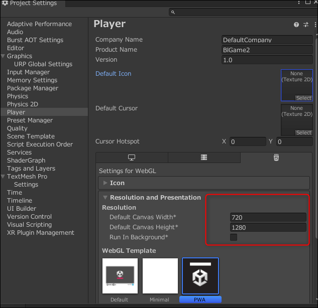Collapse Resolution and Presentation section
Screen dimensions: 318x308
coord(105,198)
